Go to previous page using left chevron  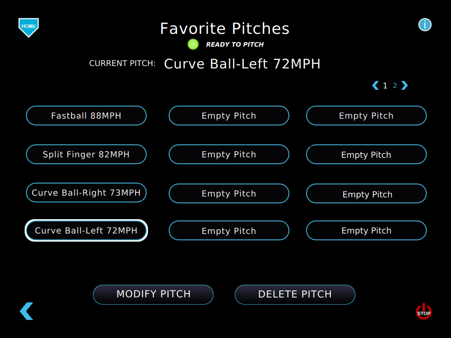375,85
